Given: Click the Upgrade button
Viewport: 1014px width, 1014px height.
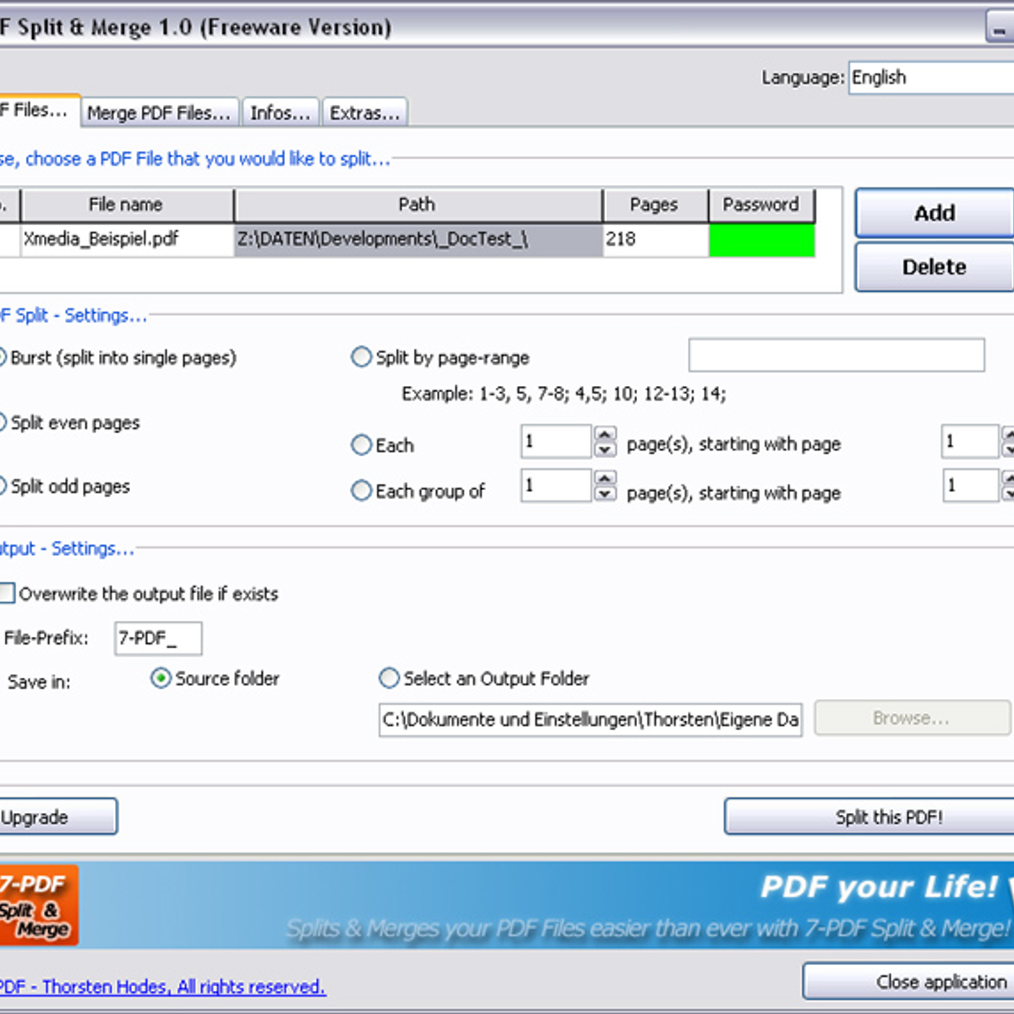Looking at the screenshot, I should tap(57, 817).
